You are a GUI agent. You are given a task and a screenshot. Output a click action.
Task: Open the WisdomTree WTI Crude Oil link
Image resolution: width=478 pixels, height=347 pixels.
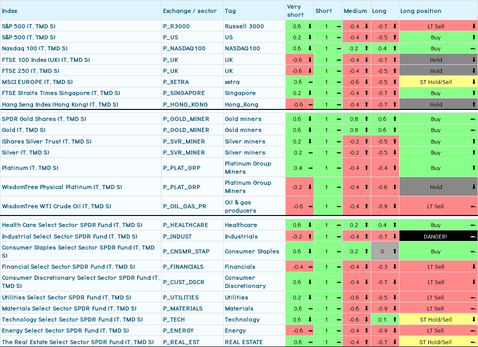pyautogui.click(x=57, y=206)
